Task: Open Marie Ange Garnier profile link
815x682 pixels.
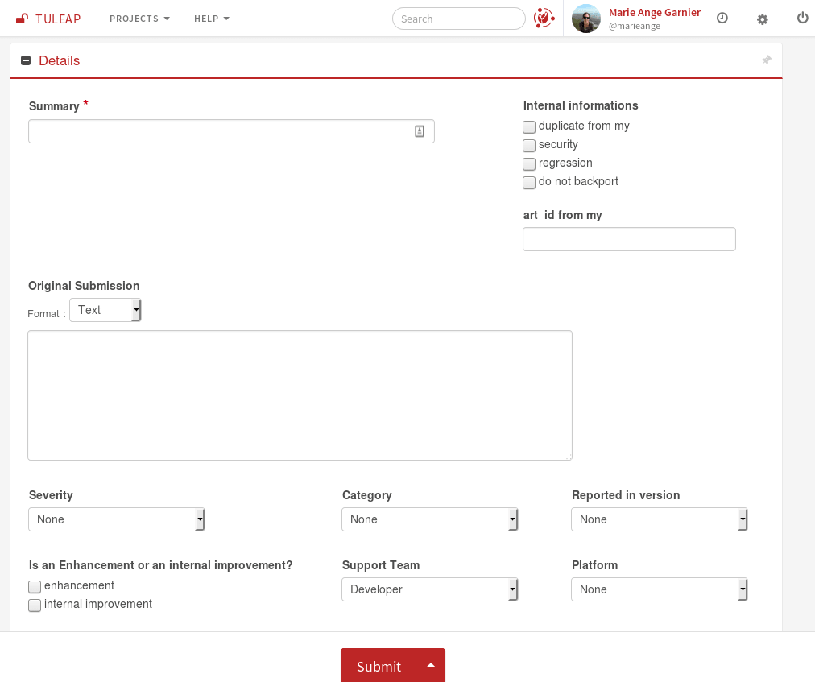Action: pyautogui.click(x=654, y=13)
